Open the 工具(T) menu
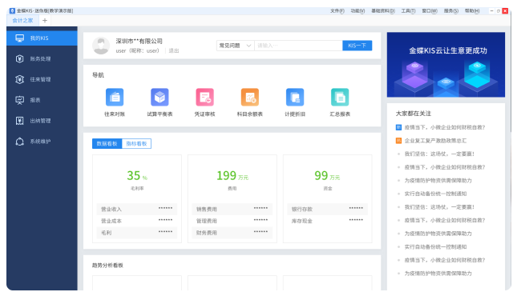Screen dimensions: 517x296 408,11
